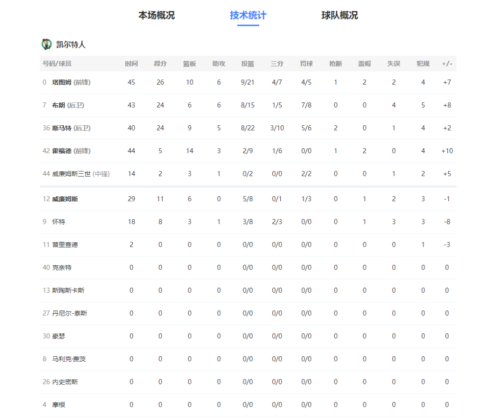Click the 罚球 column header
This screenshot has height=418, width=490.
(x=306, y=64)
